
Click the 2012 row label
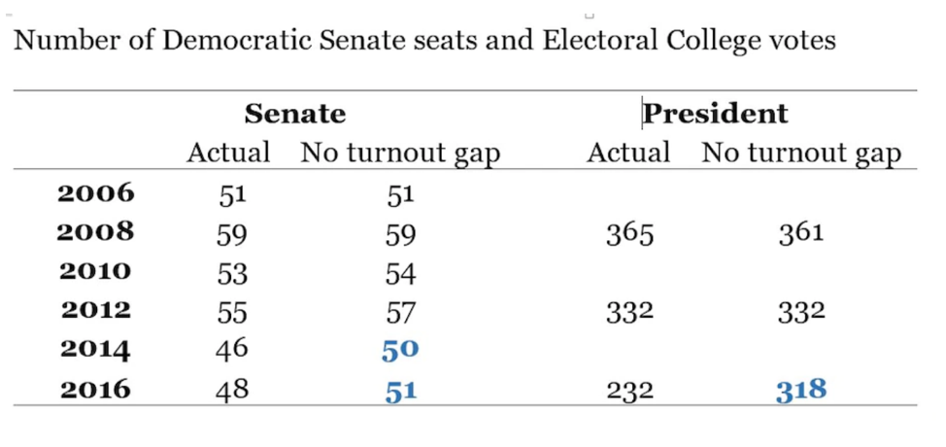(x=95, y=311)
